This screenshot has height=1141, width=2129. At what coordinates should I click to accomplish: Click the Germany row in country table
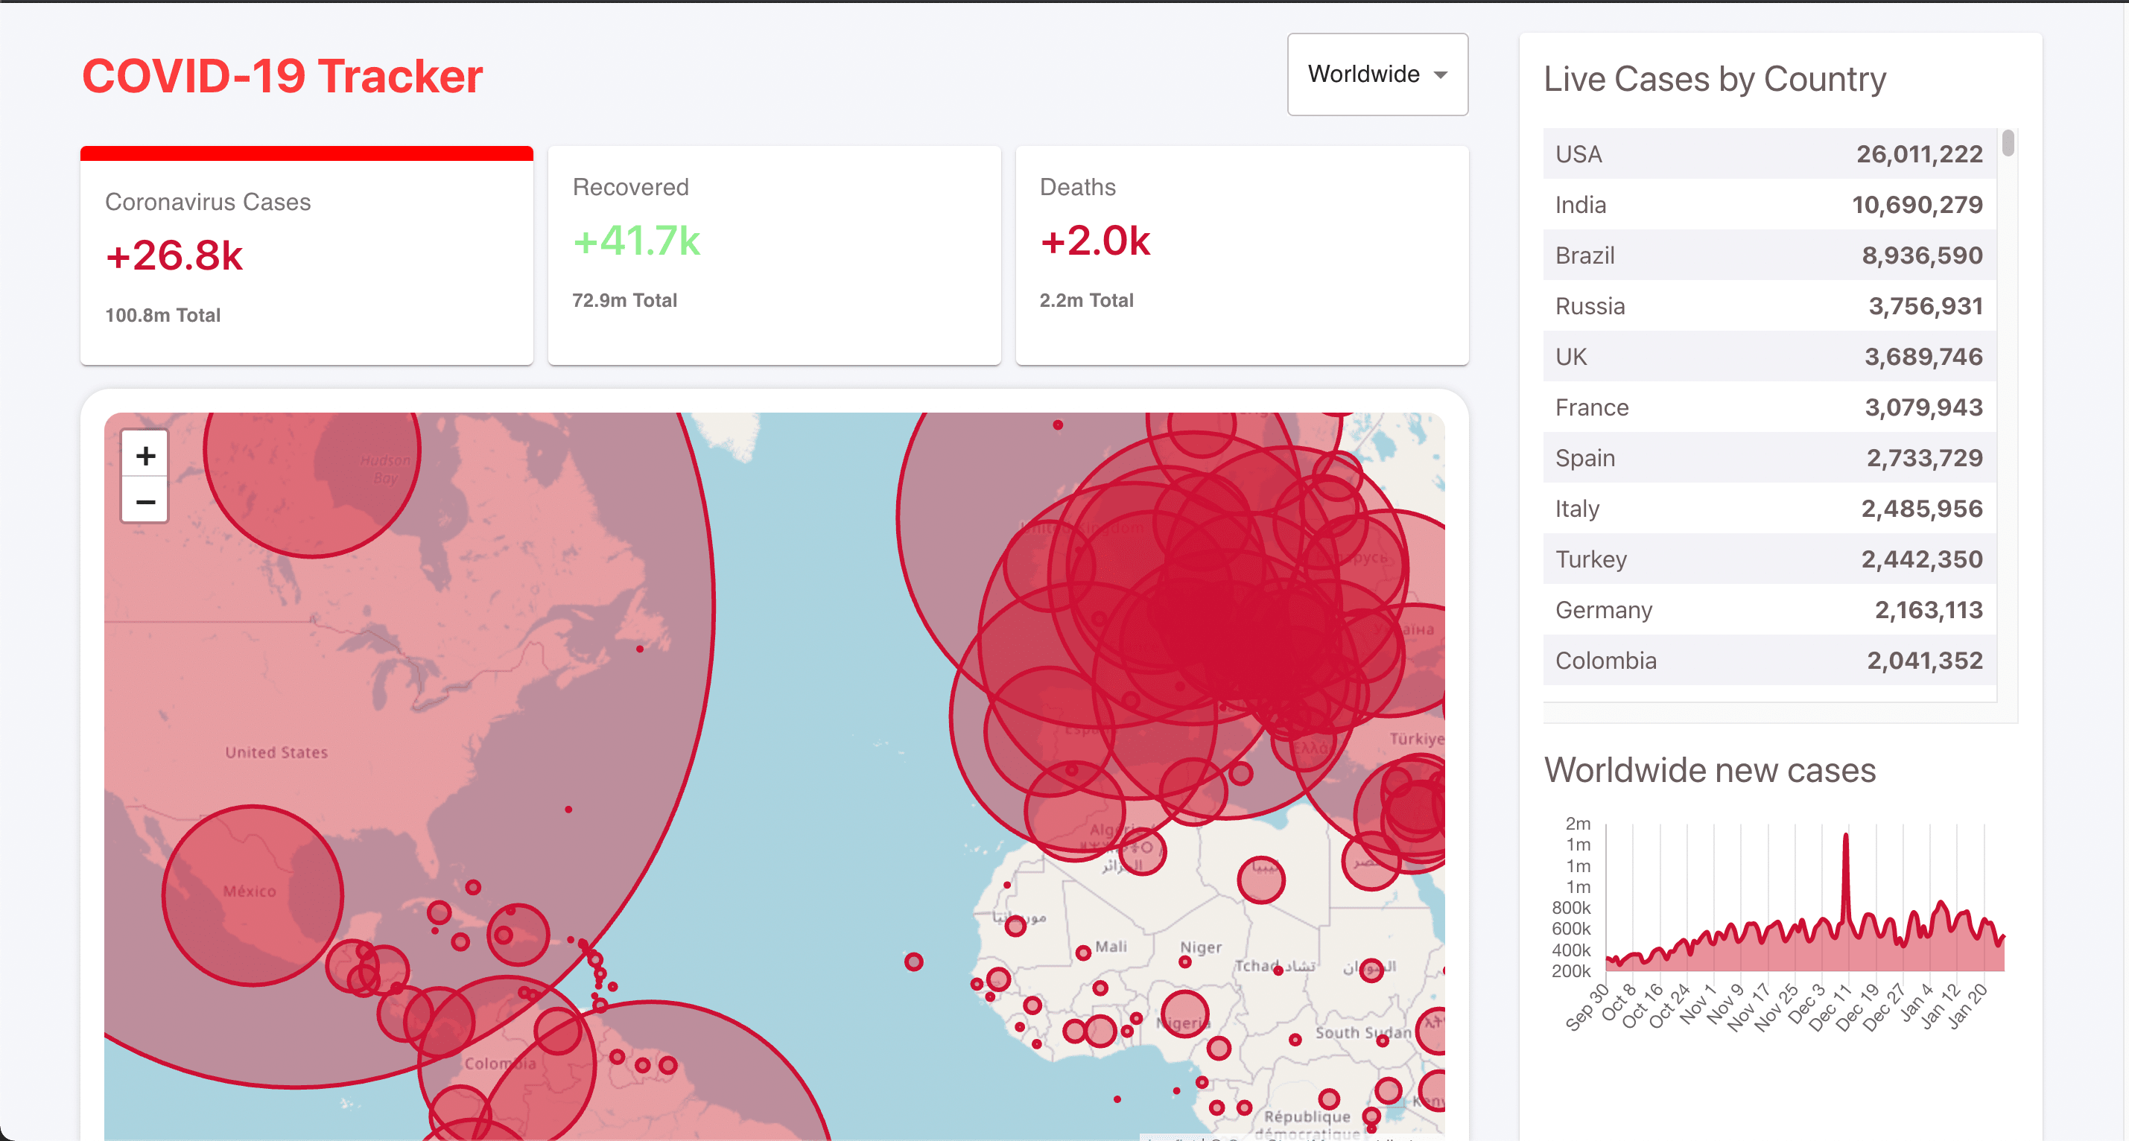[x=1768, y=610]
